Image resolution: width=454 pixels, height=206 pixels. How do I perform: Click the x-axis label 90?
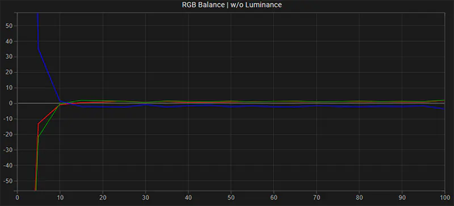tap(402, 198)
